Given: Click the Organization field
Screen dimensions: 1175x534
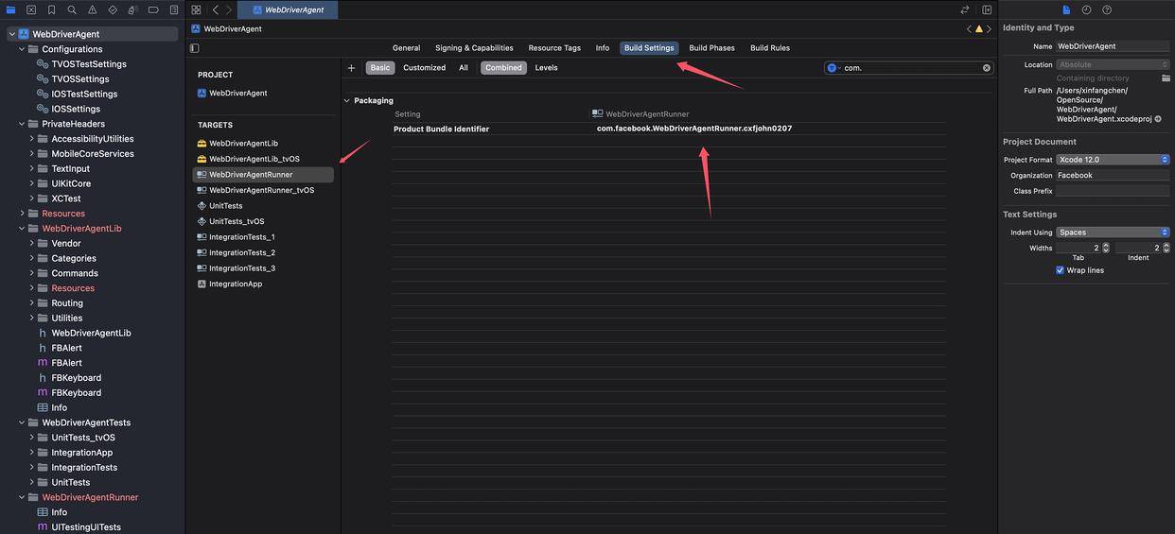Looking at the screenshot, I should pyautogui.click(x=1113, y=176).
